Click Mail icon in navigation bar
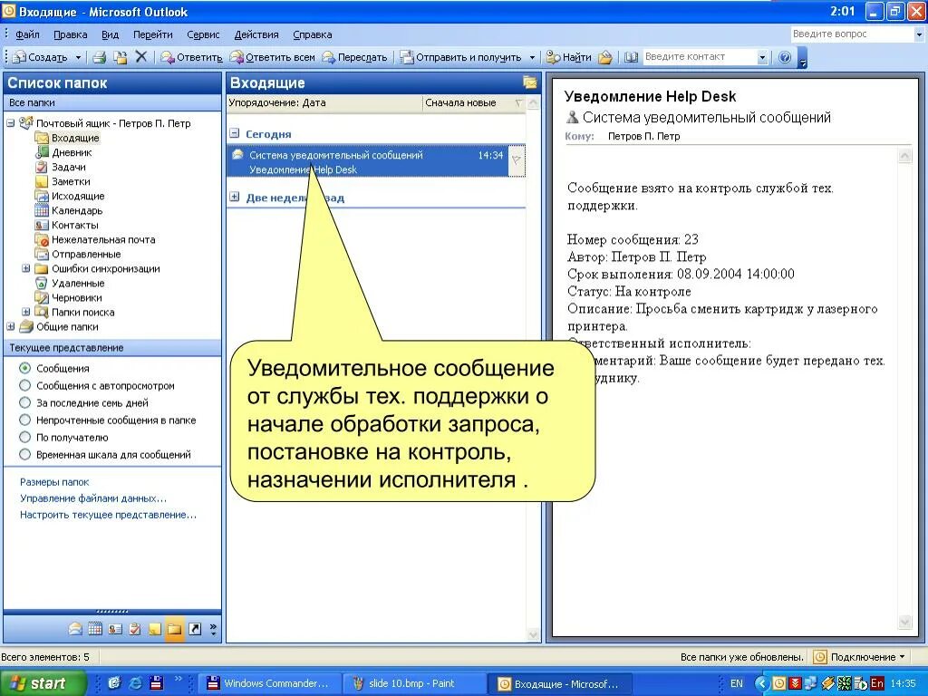This screenshot has height=696, width=928. pos(74,629)
